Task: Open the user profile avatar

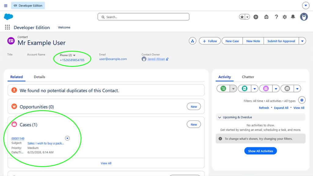Action: tap(304, 17)
